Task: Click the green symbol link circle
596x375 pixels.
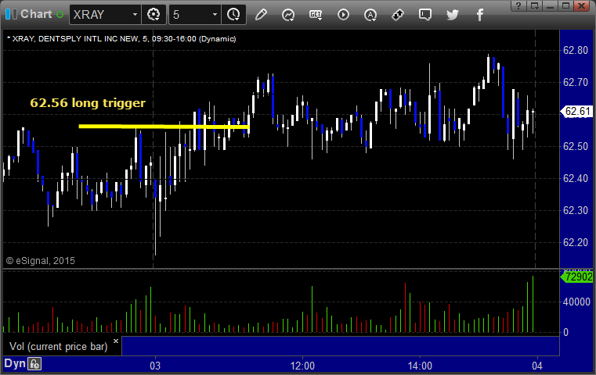Action: 60,14
